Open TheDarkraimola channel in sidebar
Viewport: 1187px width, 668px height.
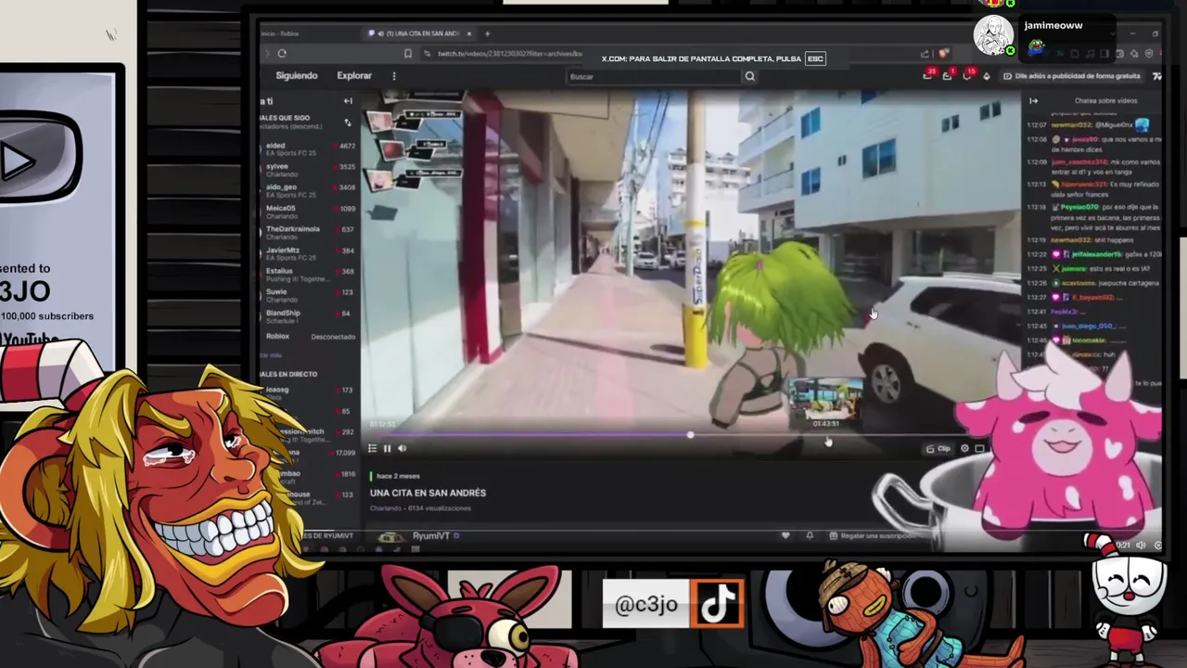(310, 232)
